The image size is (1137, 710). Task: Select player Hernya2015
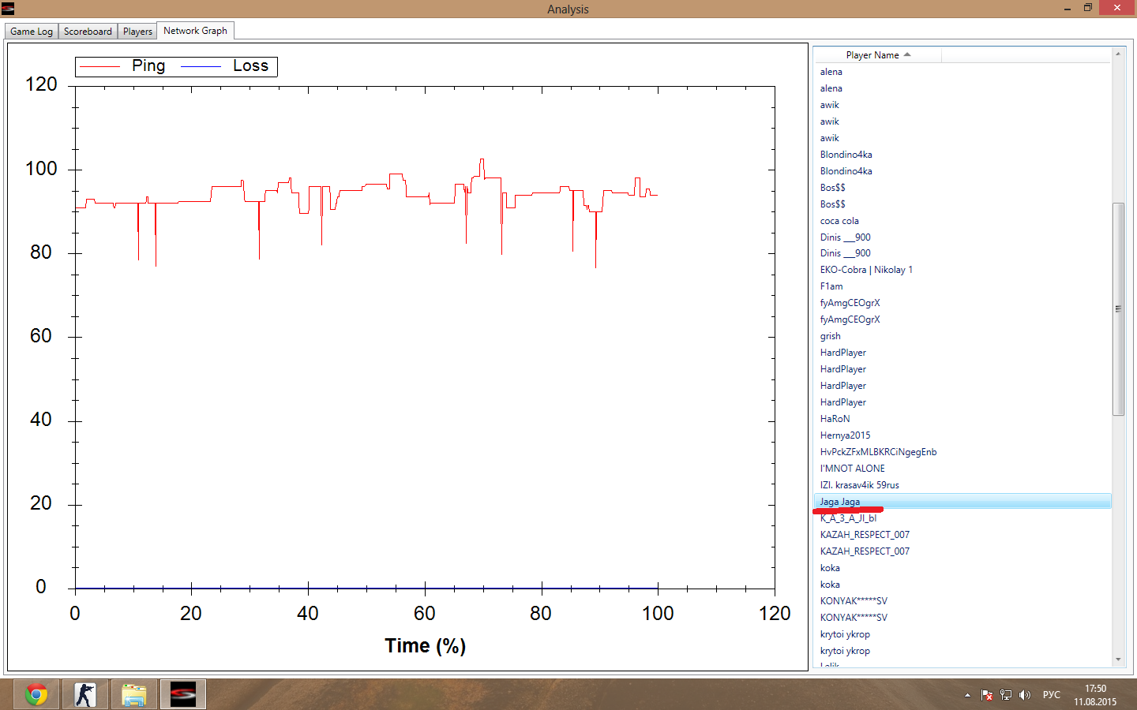[963, 435]
